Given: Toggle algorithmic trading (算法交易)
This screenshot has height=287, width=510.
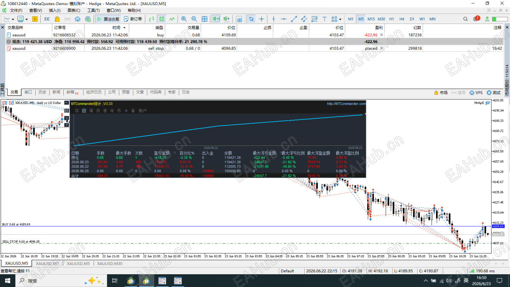Looking at the screenshot, I should (108, 19).
